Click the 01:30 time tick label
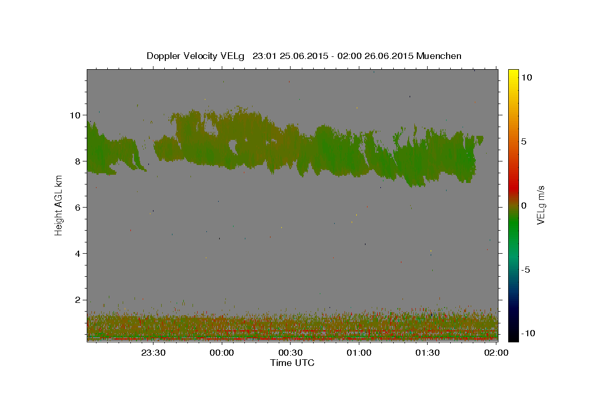This screenshot has width=616, height=410. pos(427,353)
